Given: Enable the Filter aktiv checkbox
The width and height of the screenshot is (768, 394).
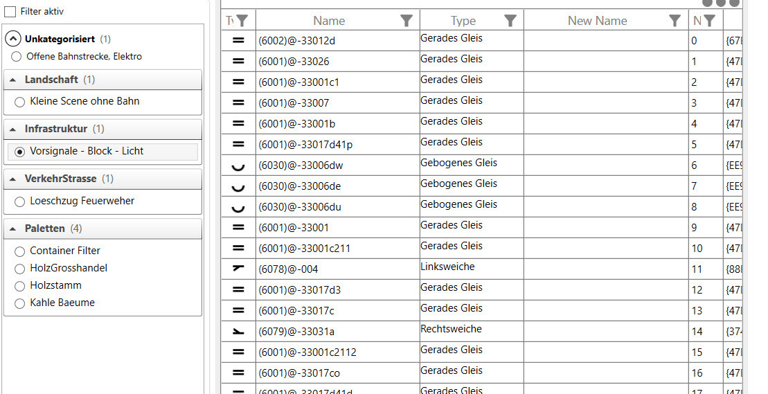Looking at the screenshot, I should [x=10, y=12].
